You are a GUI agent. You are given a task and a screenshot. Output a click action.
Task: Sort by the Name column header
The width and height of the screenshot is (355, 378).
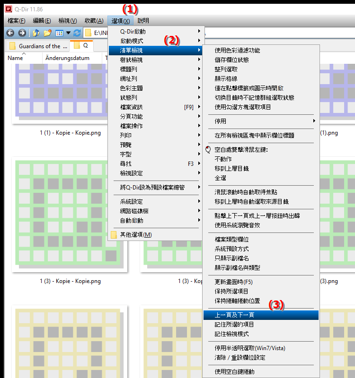[15, 58]
